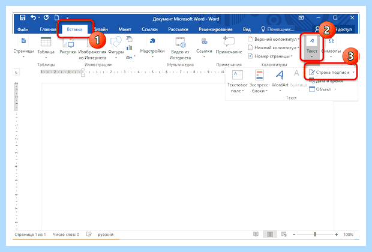Image resolution: width=372 pixels, height=252 pixels.
Task: Switch to the Вставка tab
Action: pyautogui.click(x=74, y=29)
